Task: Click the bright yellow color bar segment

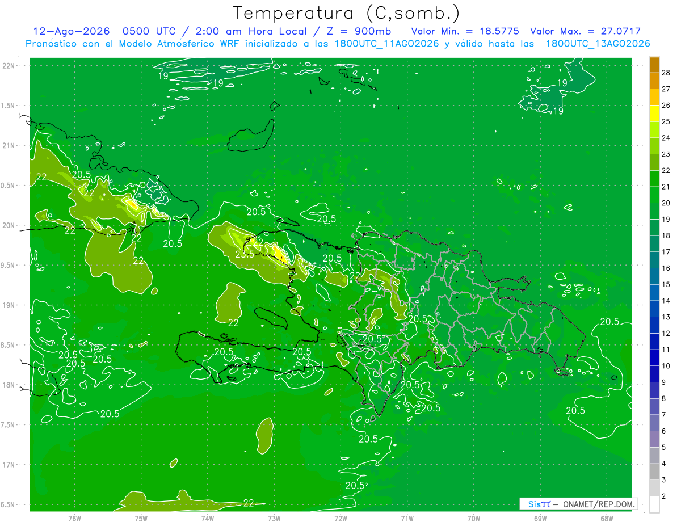Action: (x=654, y=113)
